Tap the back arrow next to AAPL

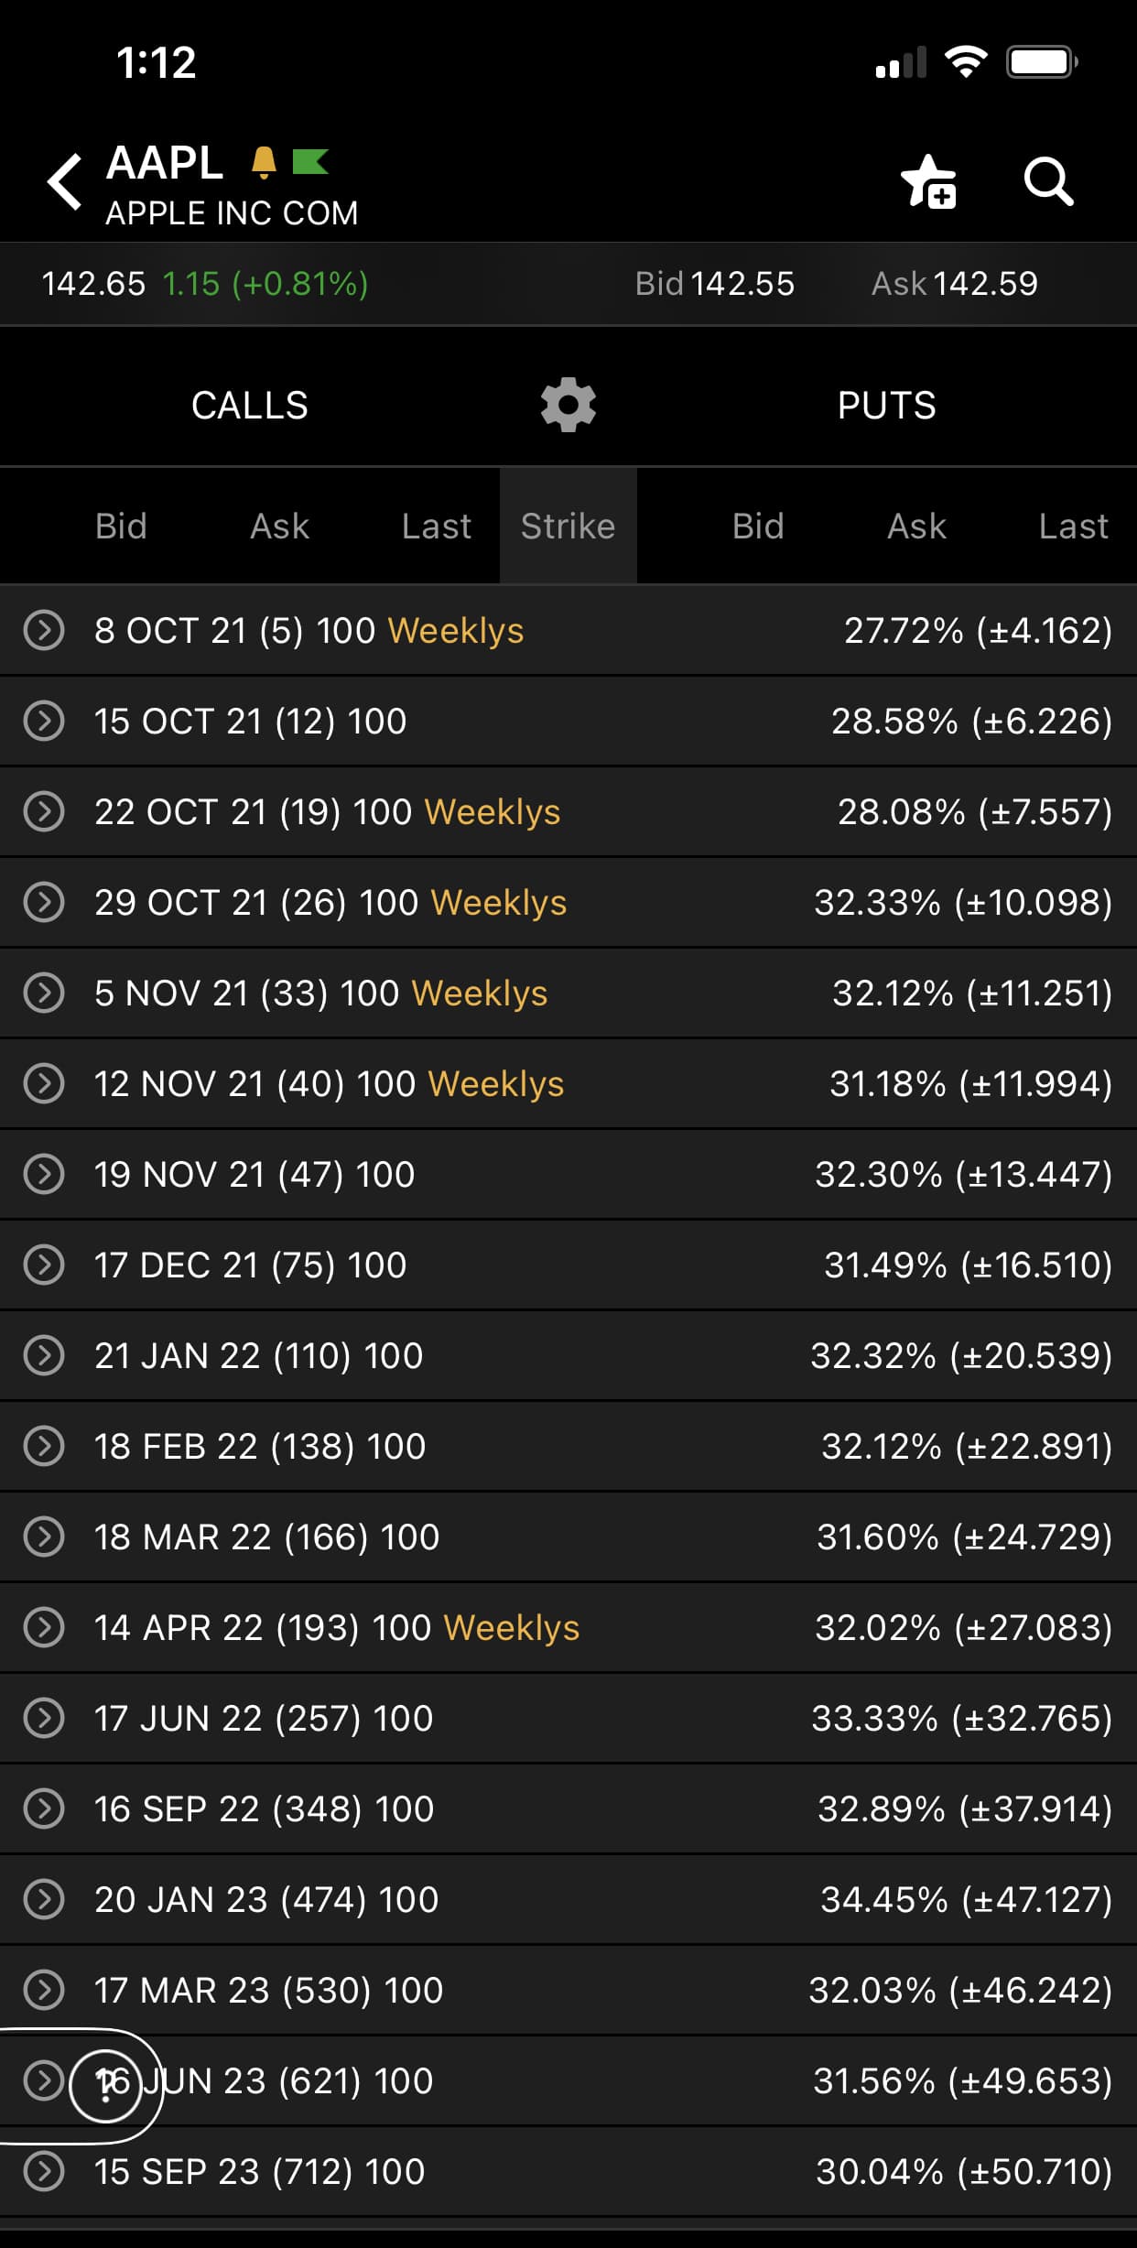coord(66,181)
